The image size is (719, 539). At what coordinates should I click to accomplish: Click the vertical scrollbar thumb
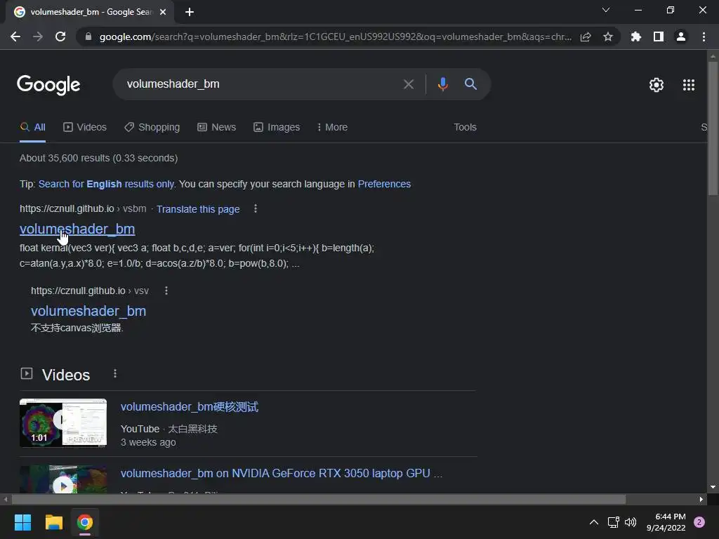713,128
